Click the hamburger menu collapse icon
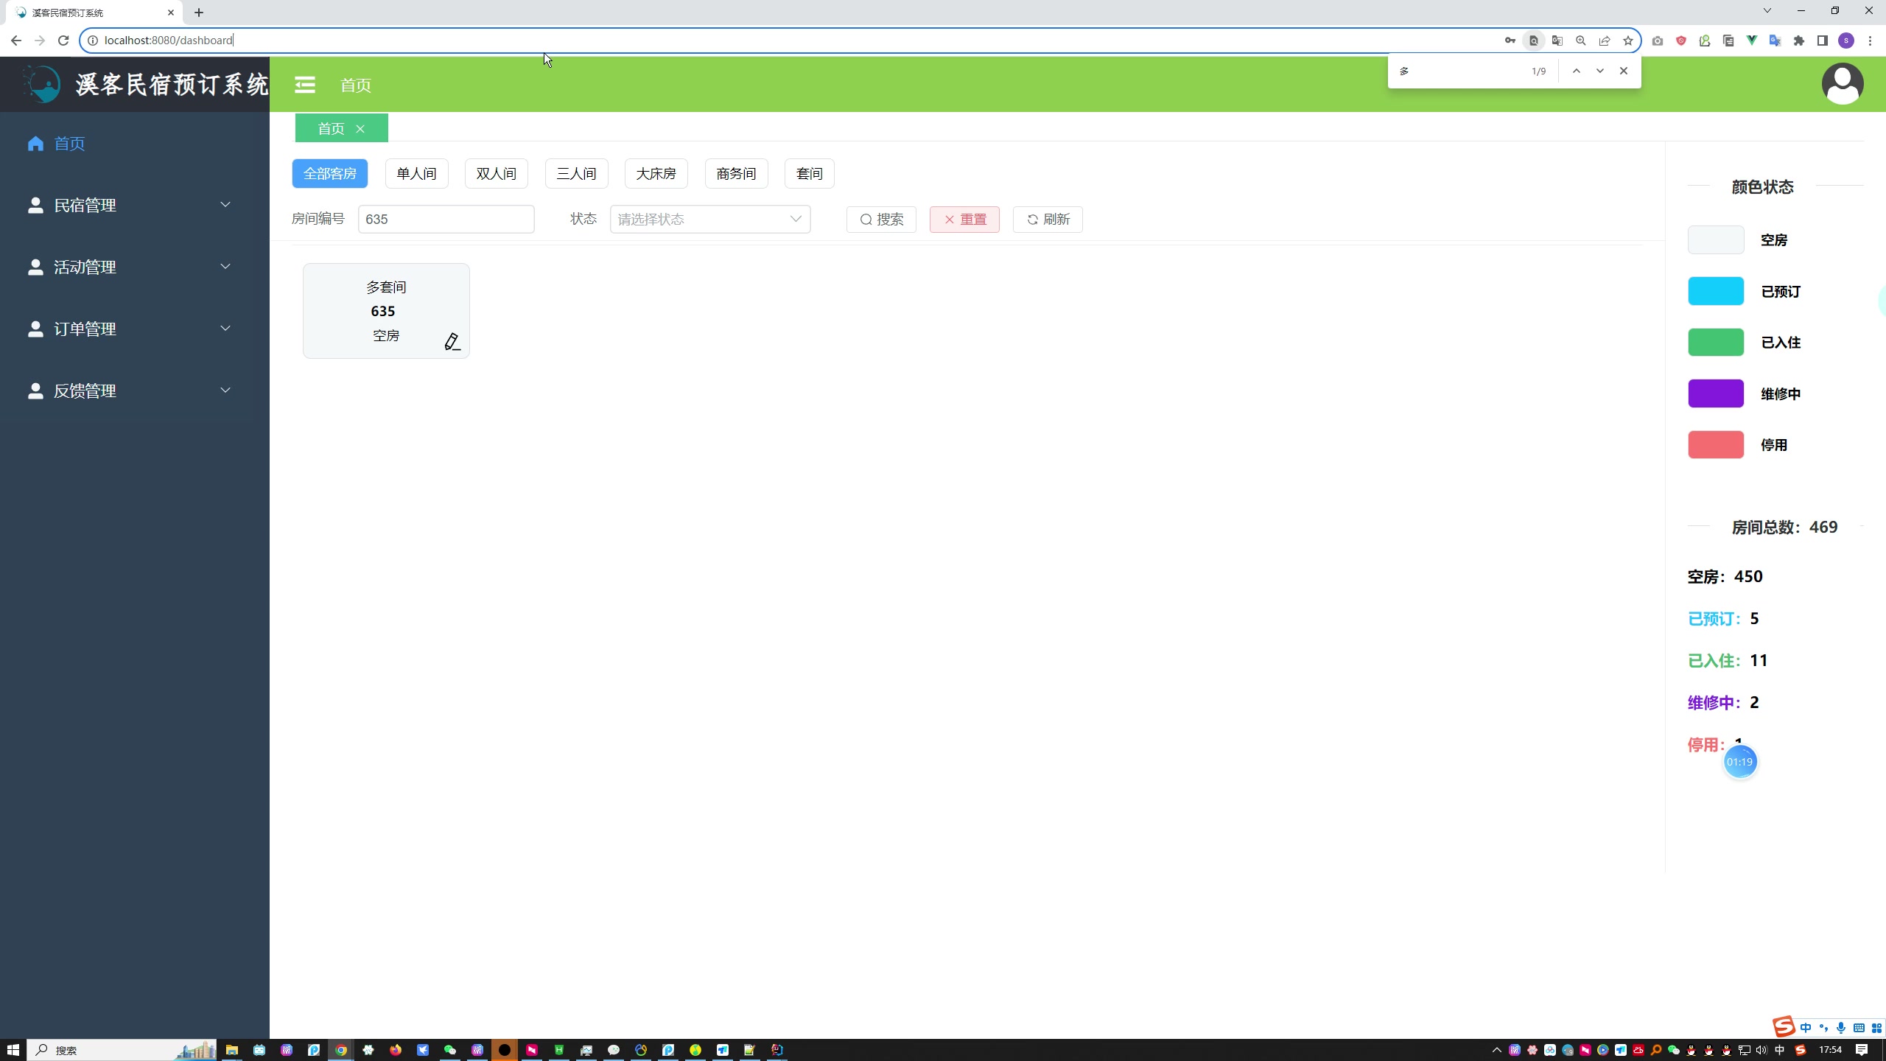This screenshot has width=1886, height=1061. coord(305,85)
